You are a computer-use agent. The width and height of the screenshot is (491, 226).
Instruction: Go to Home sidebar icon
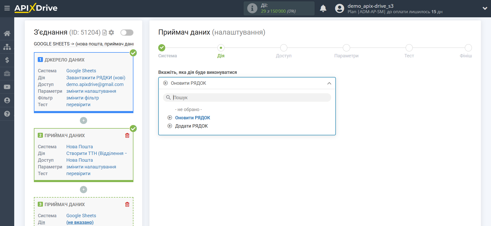(x=7, y=33)
